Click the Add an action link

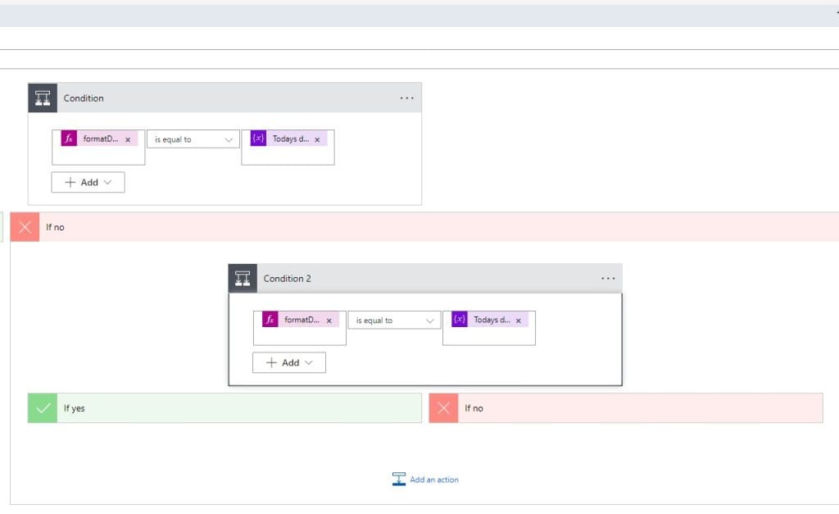(434, 480)
